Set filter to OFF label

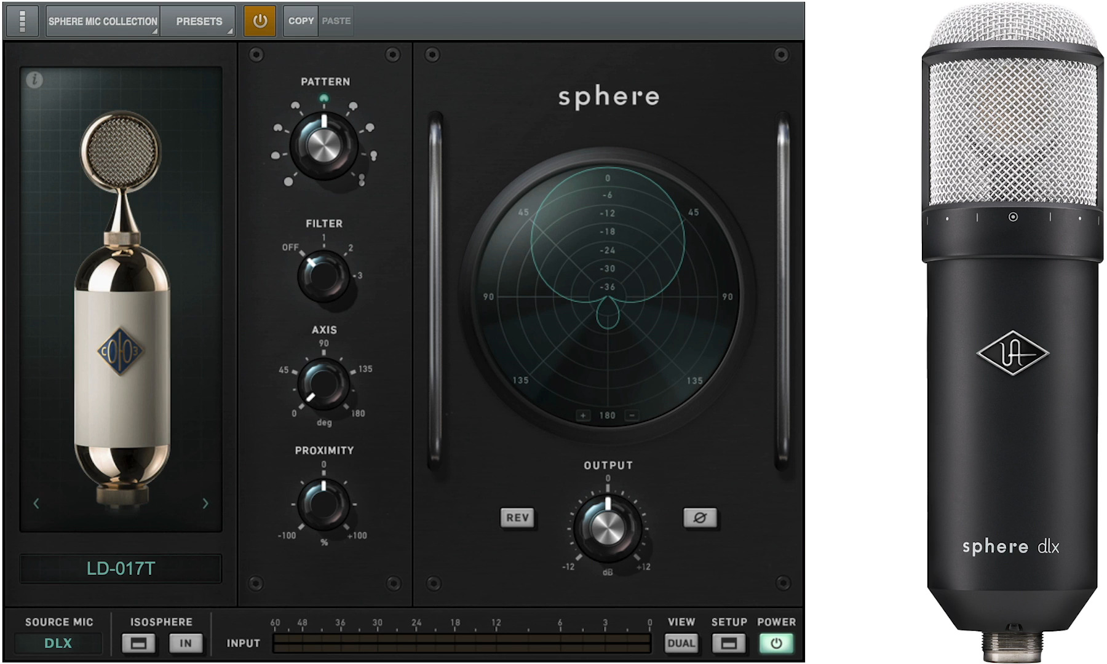click(290, 247)
